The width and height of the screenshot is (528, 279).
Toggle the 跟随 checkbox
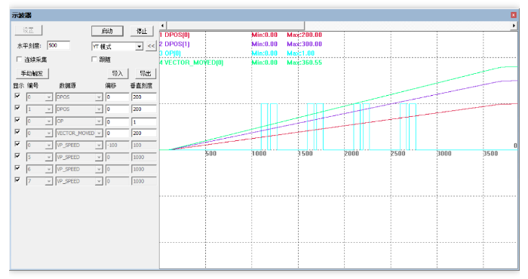click(x=94, y=60)
